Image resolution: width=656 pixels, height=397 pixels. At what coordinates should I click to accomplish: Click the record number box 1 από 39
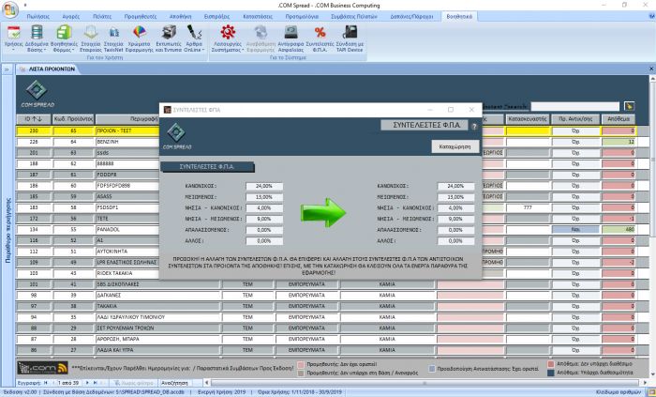(68, 383)
